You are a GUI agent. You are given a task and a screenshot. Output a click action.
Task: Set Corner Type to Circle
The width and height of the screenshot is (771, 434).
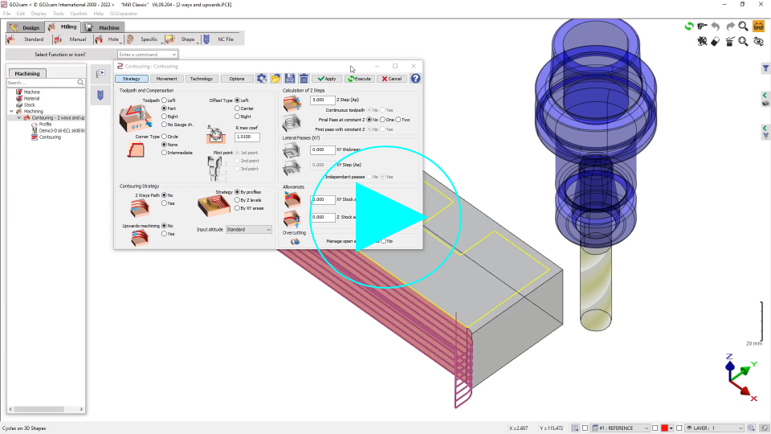(x=164, y=137)
